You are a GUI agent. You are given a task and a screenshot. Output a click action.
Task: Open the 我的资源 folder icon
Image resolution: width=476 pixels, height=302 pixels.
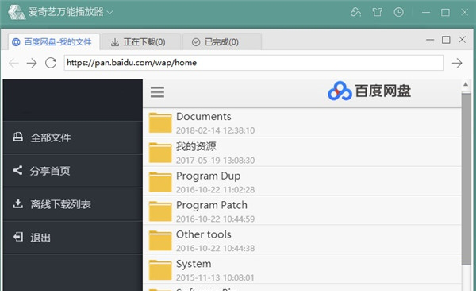click(x=160, y=153)
